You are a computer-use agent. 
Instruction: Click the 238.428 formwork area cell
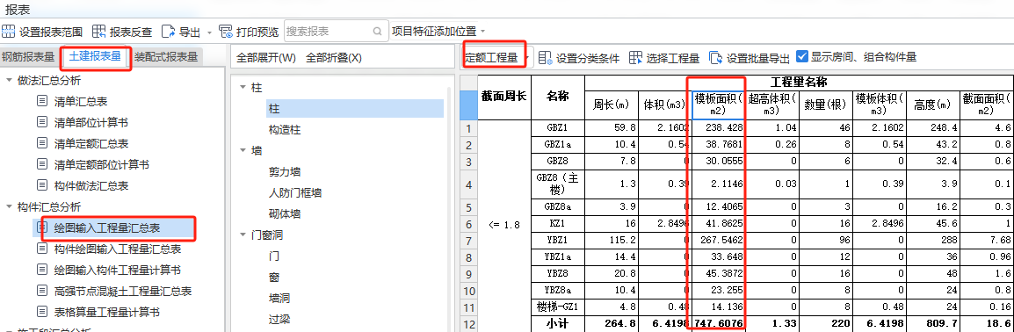(718, 128)
